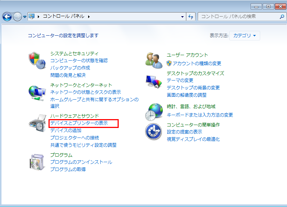Click the refresh button beside address bar
This screenshot has height=207, width=287.
click(x=191, y=17)
